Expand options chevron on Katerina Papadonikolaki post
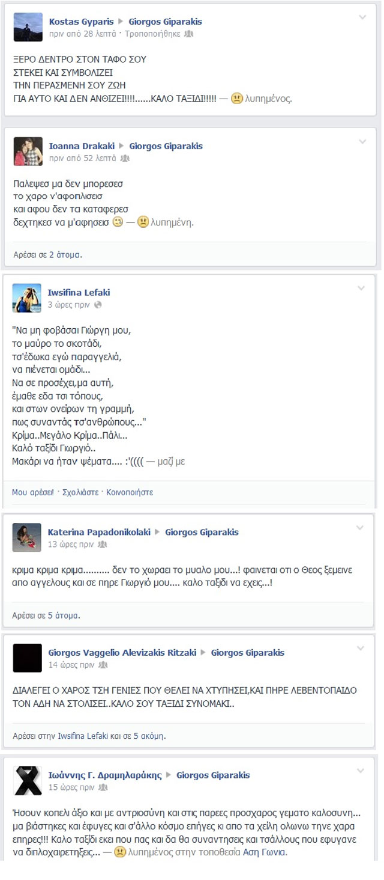Image resolution: width=384 pixels, height=880 pixels. pyautogui.click(x=360, y=528)
